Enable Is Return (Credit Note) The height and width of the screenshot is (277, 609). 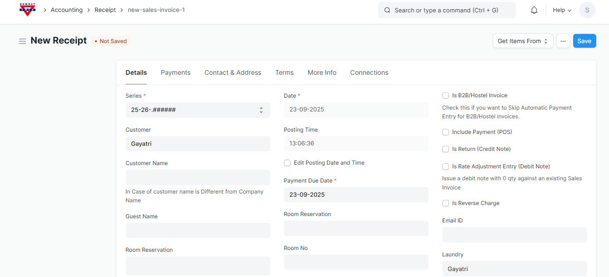pyautogui.click(x=446, y=149)
